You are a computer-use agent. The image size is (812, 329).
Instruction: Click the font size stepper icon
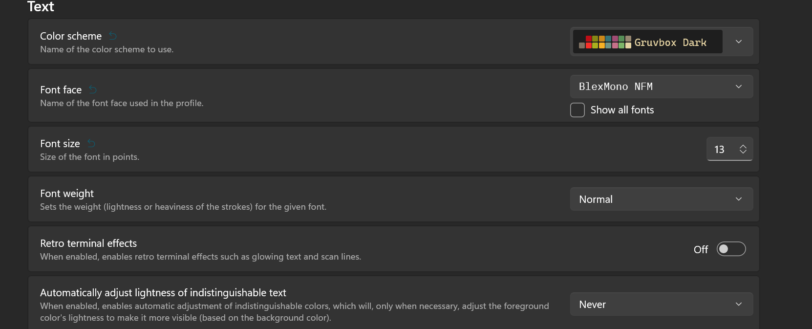743,149
